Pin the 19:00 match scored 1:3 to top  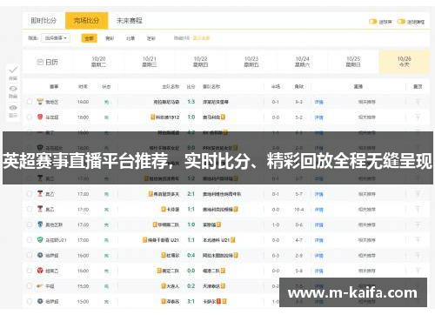coord(418,102)
